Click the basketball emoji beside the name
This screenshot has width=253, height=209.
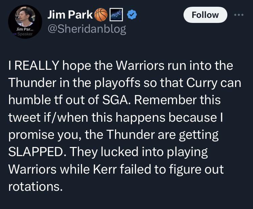[101, 15]
